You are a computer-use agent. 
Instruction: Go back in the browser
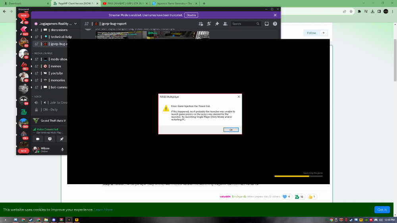click(x=4, y=11)
